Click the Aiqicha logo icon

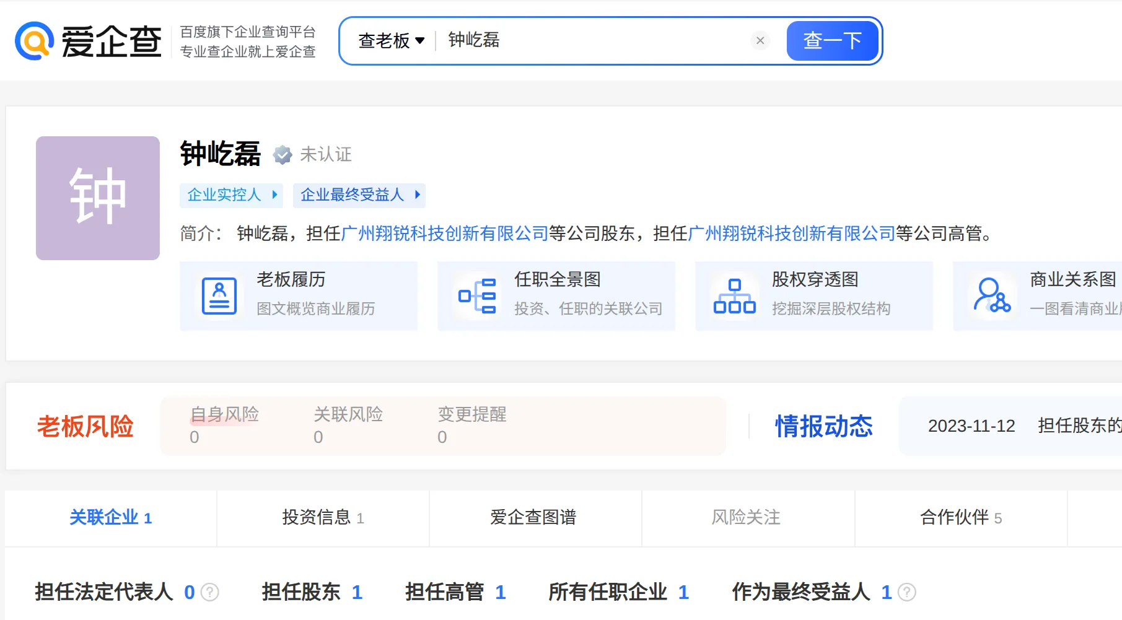35,41
